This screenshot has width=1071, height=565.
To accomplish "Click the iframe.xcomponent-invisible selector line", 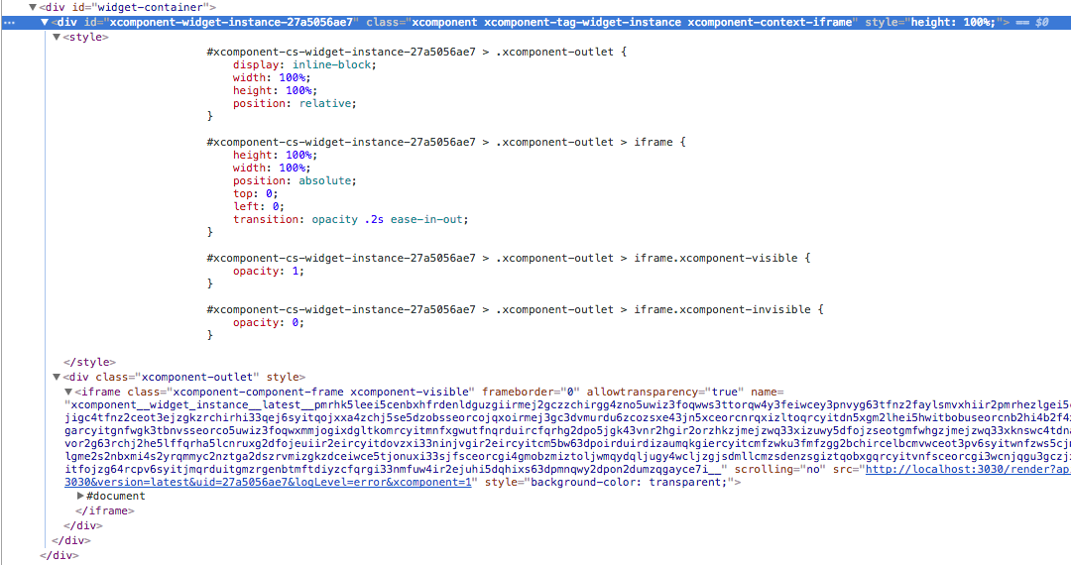I will click(x=515, y=310).
